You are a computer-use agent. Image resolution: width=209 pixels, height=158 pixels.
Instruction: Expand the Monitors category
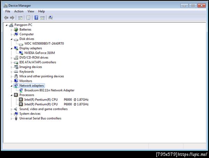click(x=11, y=81)
